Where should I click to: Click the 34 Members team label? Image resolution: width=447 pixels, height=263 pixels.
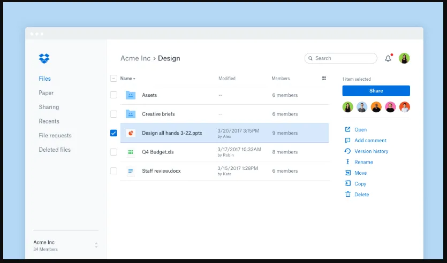click(x=46, y=249)
